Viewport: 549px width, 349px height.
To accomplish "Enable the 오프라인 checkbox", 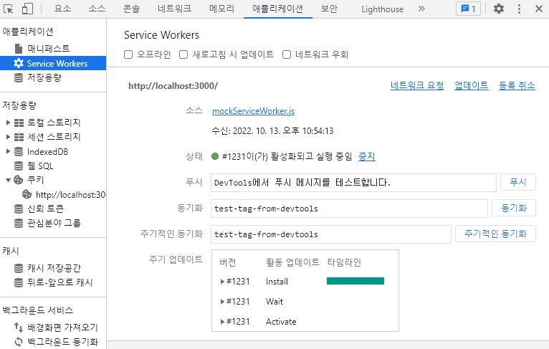I will click(x=128, y=54).
